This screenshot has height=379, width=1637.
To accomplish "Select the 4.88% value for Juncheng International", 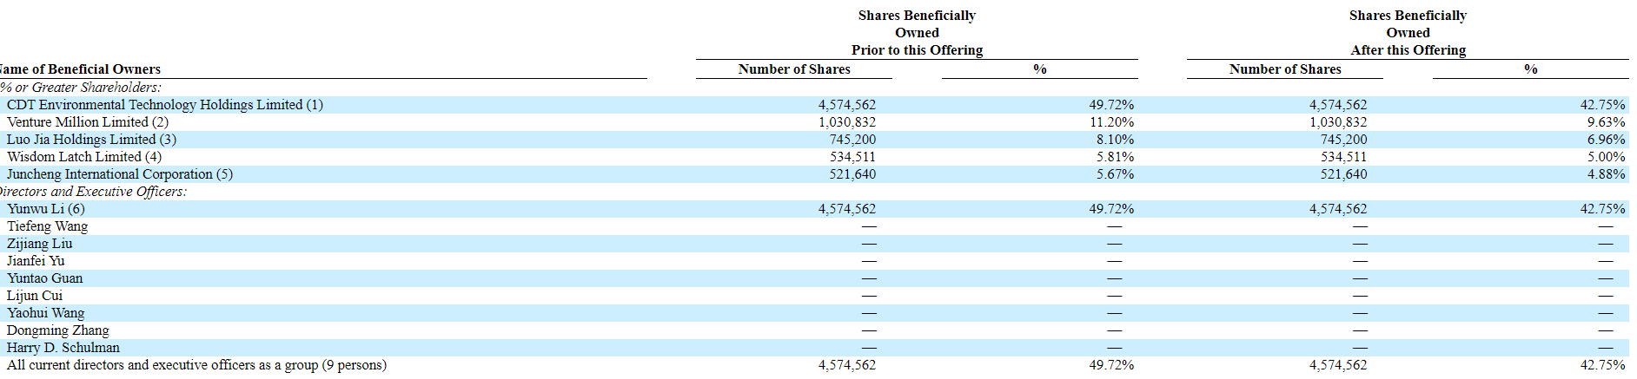I will [1606, 174].
